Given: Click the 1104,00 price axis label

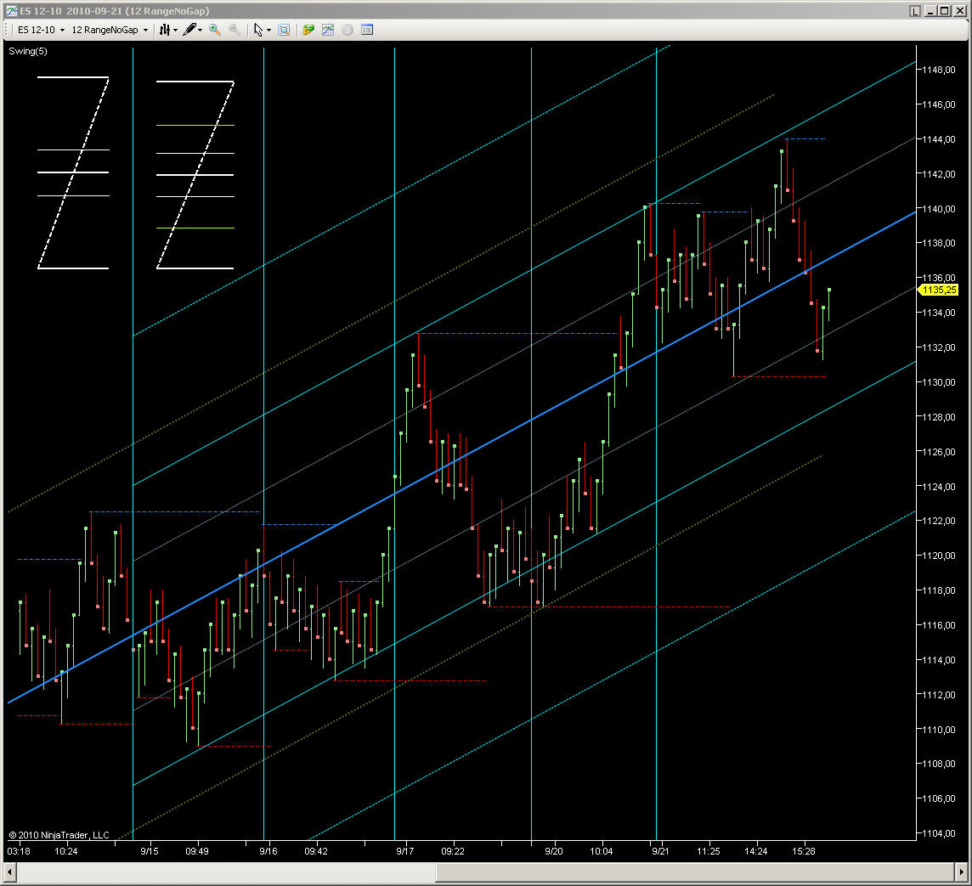Looking at the screenshot, I should pyautogui.click(x=939, y=833).
